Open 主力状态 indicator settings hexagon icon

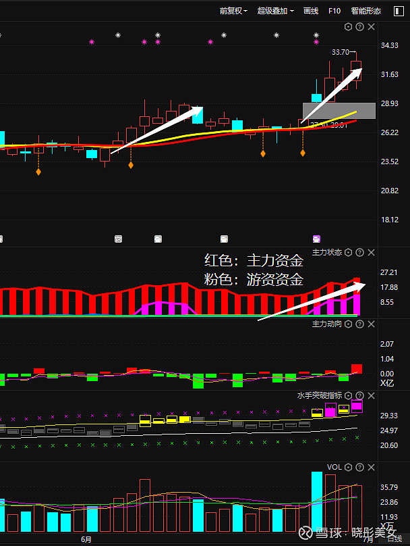349,252
